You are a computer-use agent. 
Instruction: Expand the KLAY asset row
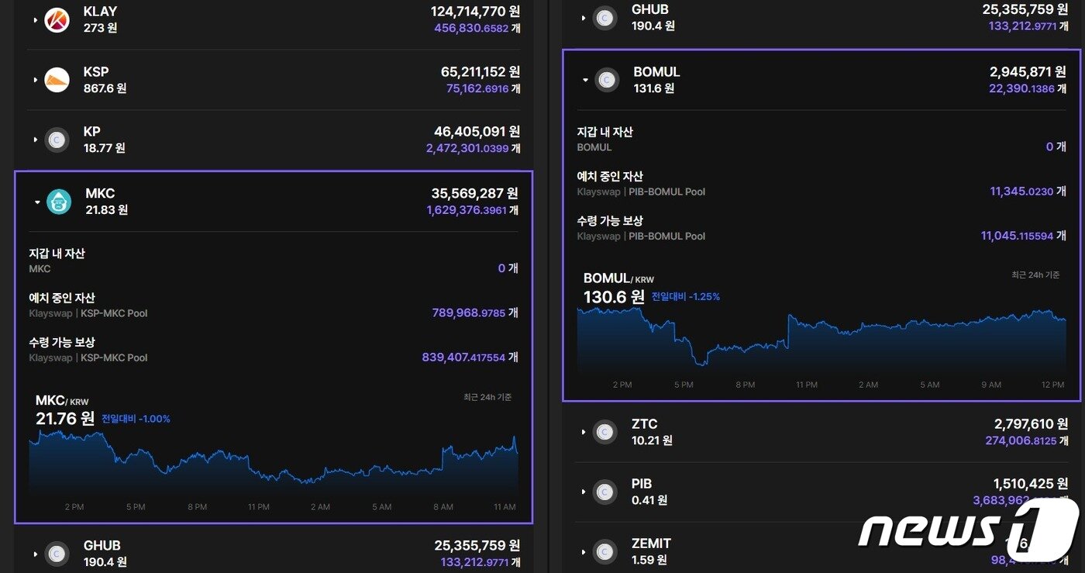point(36,20)
